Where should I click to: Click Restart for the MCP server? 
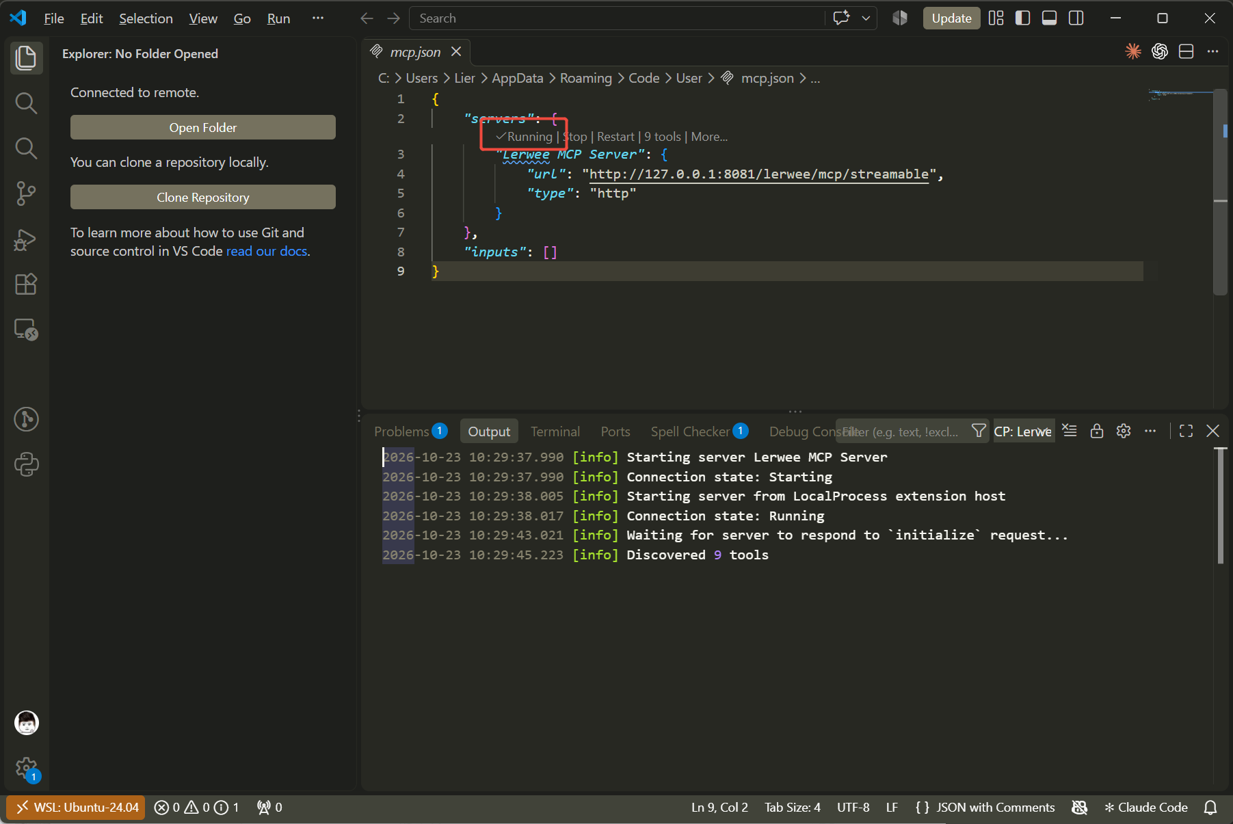click(x=615, y=137)
